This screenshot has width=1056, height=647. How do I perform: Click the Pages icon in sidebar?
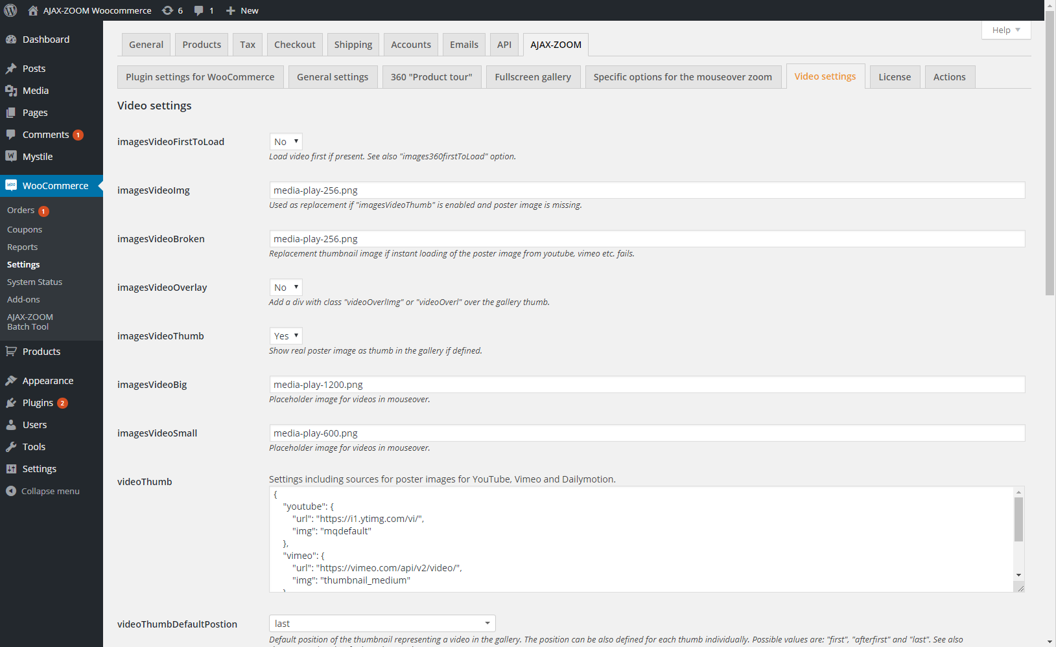pos(11,113)
